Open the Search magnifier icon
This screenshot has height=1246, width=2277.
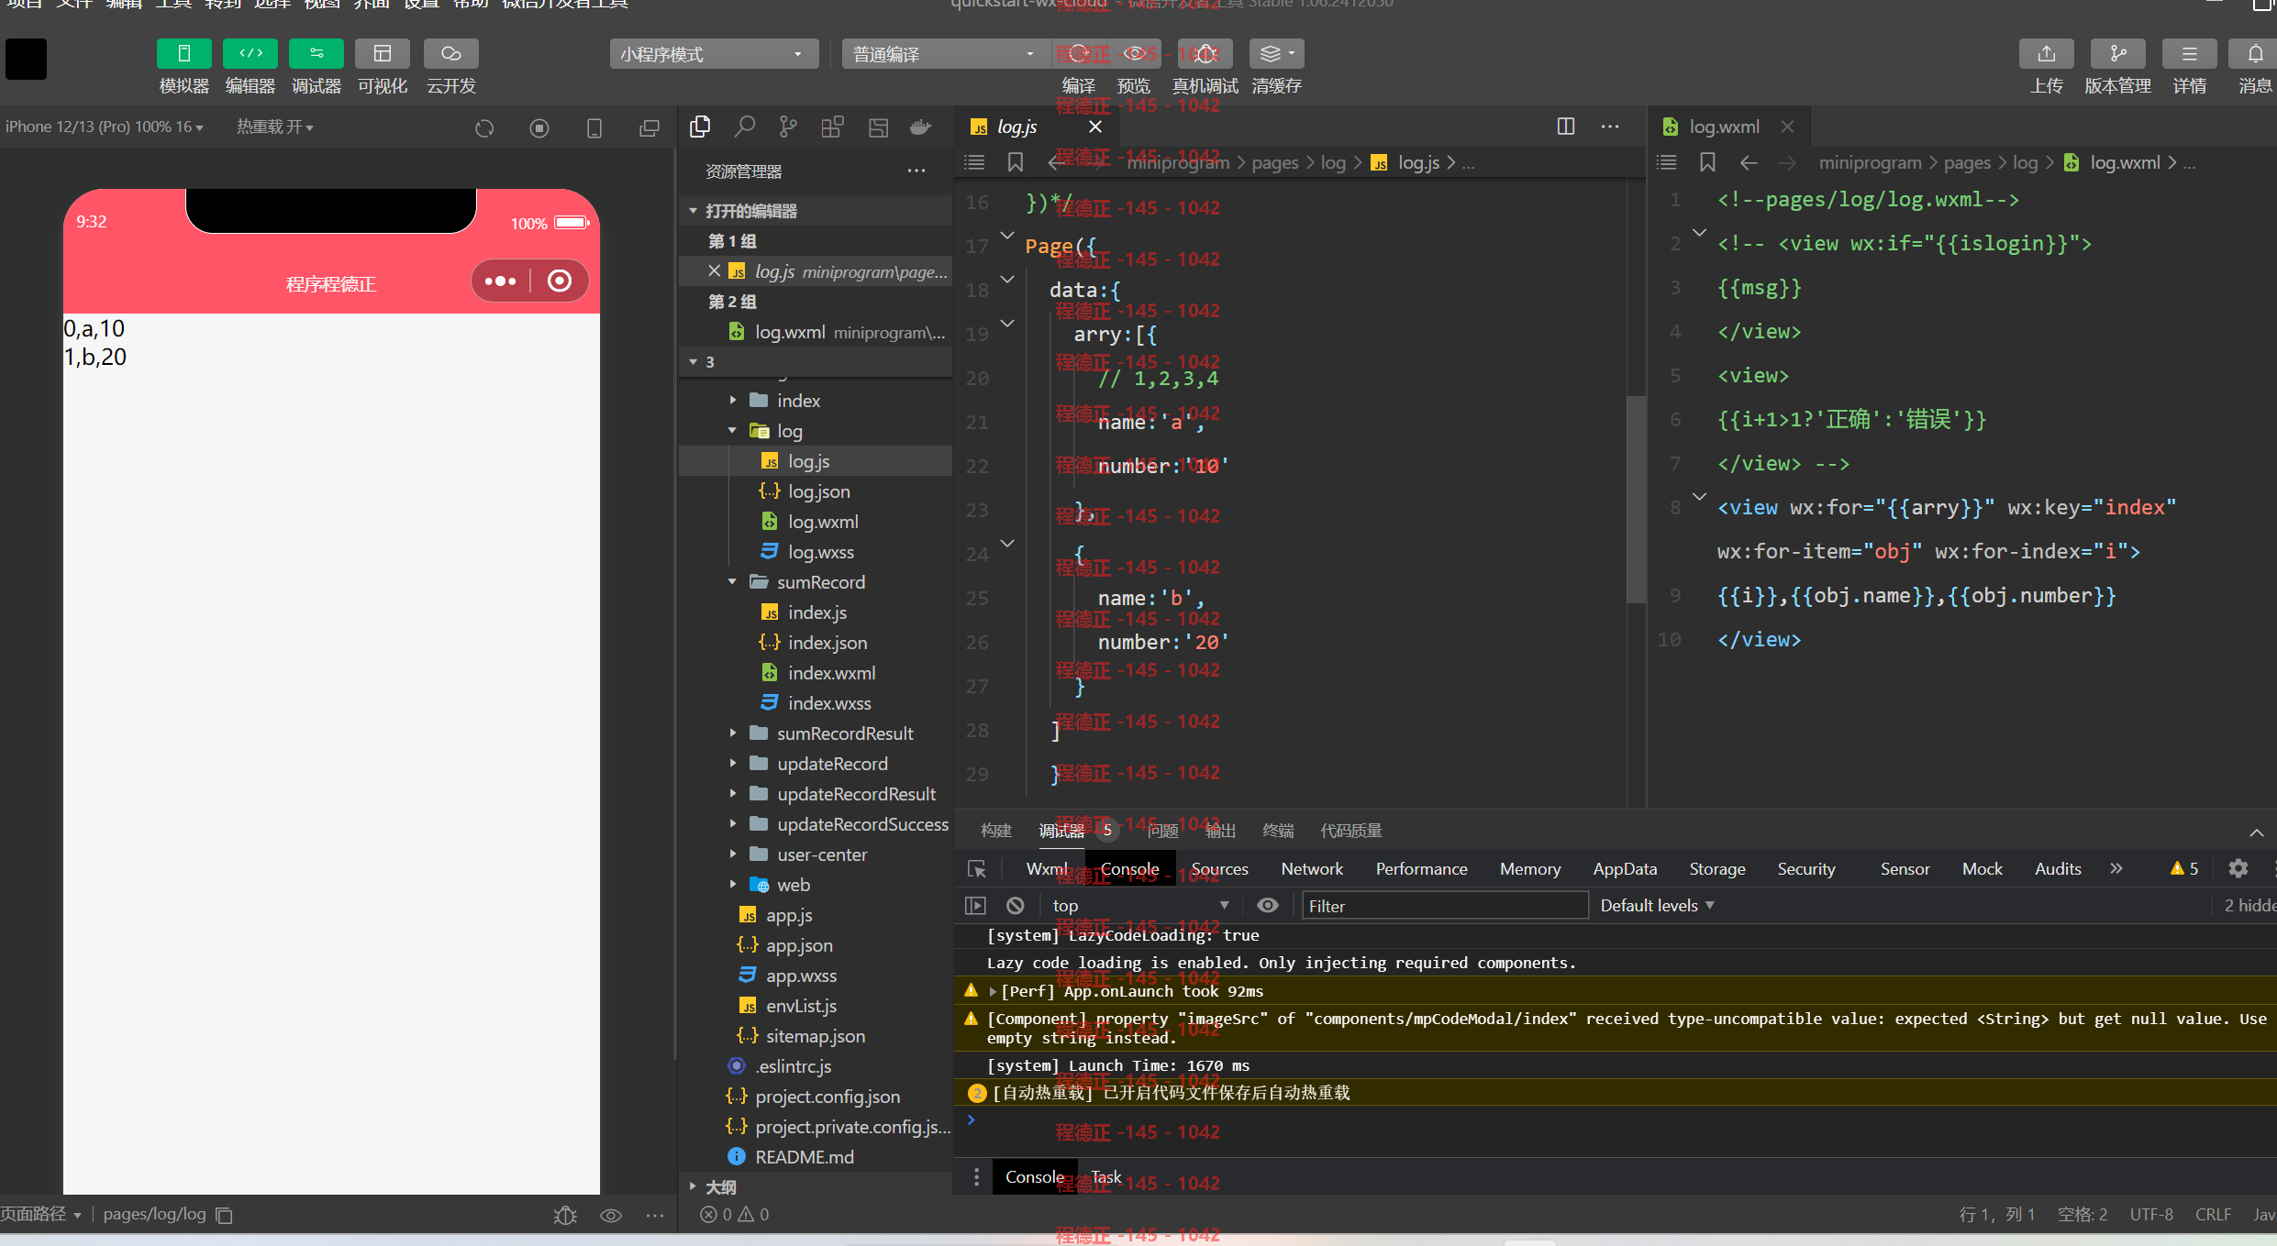click(745, 127)
